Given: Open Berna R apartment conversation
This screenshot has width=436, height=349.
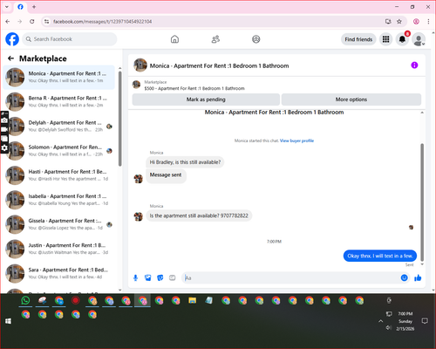Looking at the screenshot, I should pyautogui.click(x=58, y=101).
